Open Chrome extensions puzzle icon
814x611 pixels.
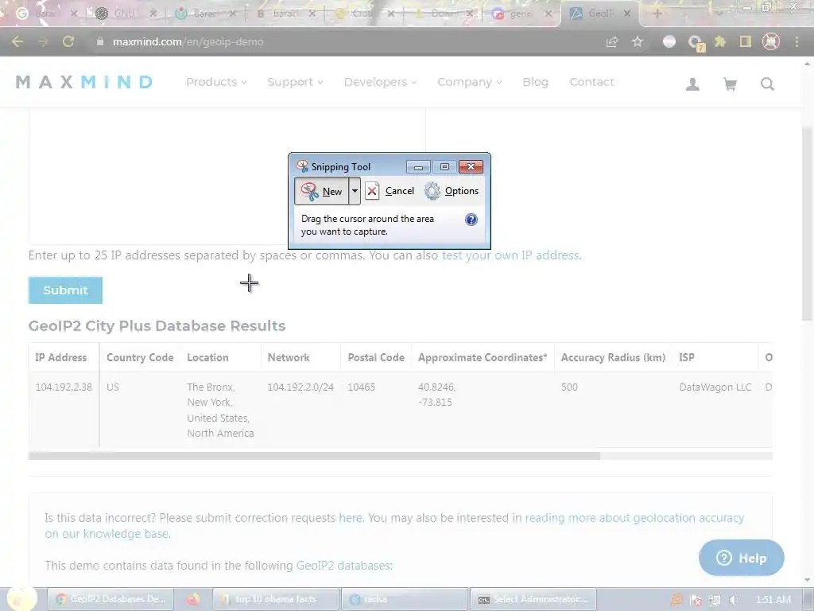(720, 41)
